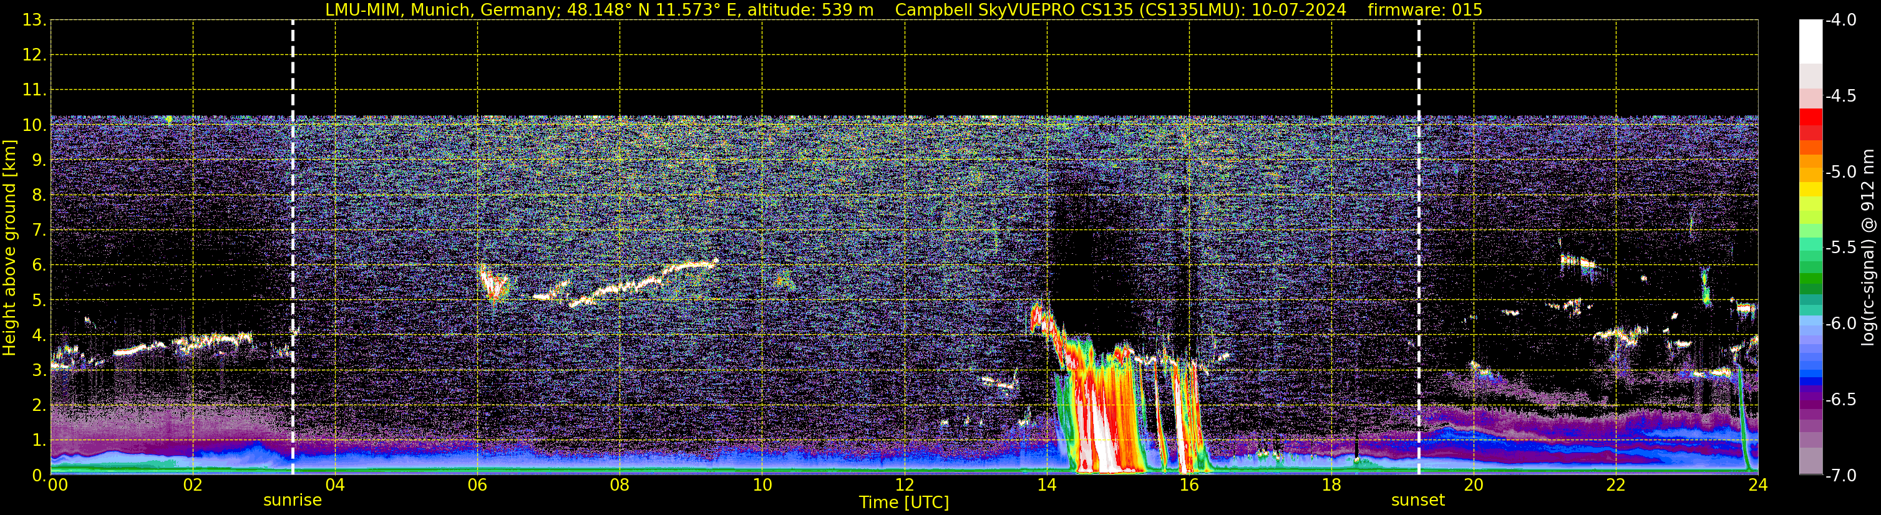Click the '12.' height tick label
Screen dimensions: 1881x515
click(x=34, y=55)
